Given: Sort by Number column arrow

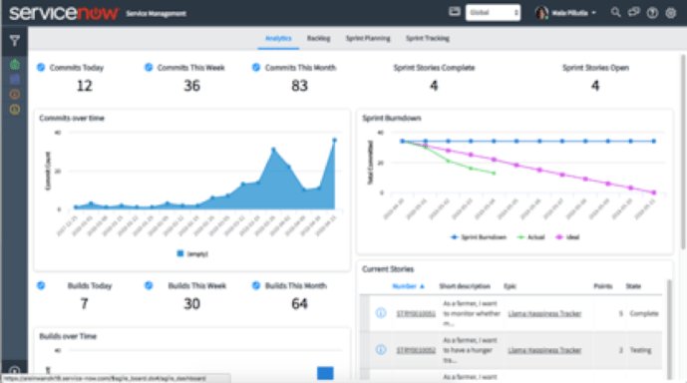Looking at the screenshot, I should (423, 286).
